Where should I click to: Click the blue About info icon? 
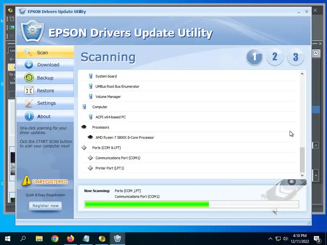pyautogui.click(x=29, y=116)
